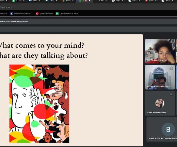
Task: Open the Notícias bookmark
Action: pos(4,14)
